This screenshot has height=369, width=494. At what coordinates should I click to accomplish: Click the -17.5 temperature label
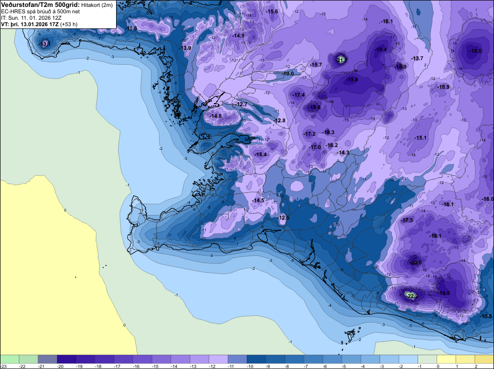point(407,220)
